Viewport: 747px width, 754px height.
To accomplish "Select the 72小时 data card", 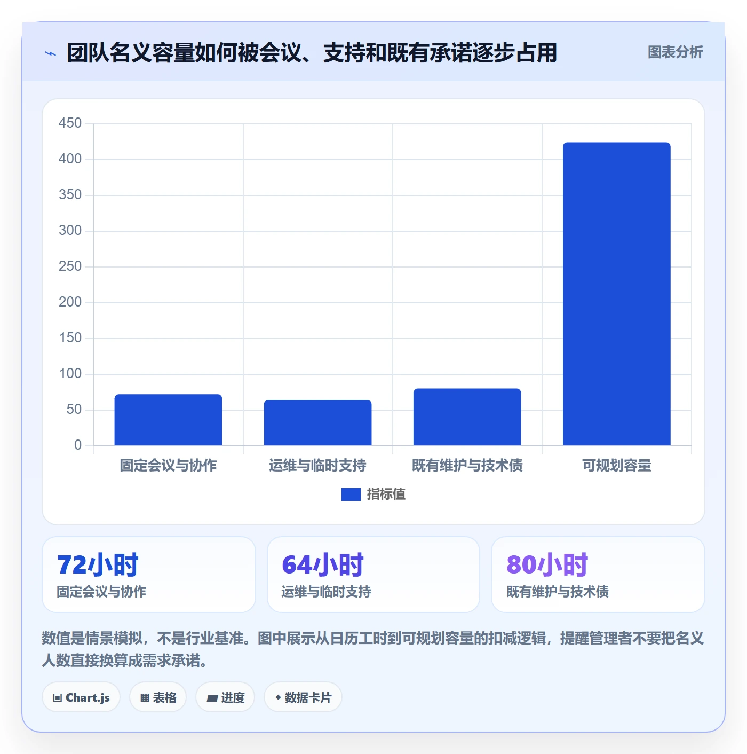I will (149, 575).
